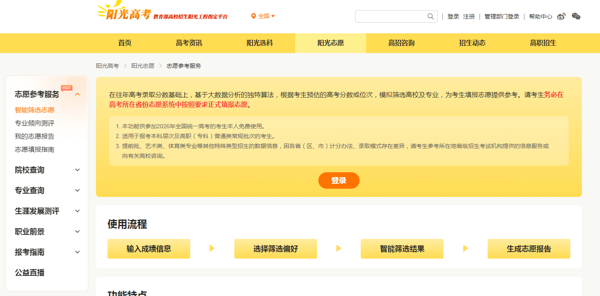Open the Weibo icon link
Screen dimensions: 600x296
click(561, 16)
